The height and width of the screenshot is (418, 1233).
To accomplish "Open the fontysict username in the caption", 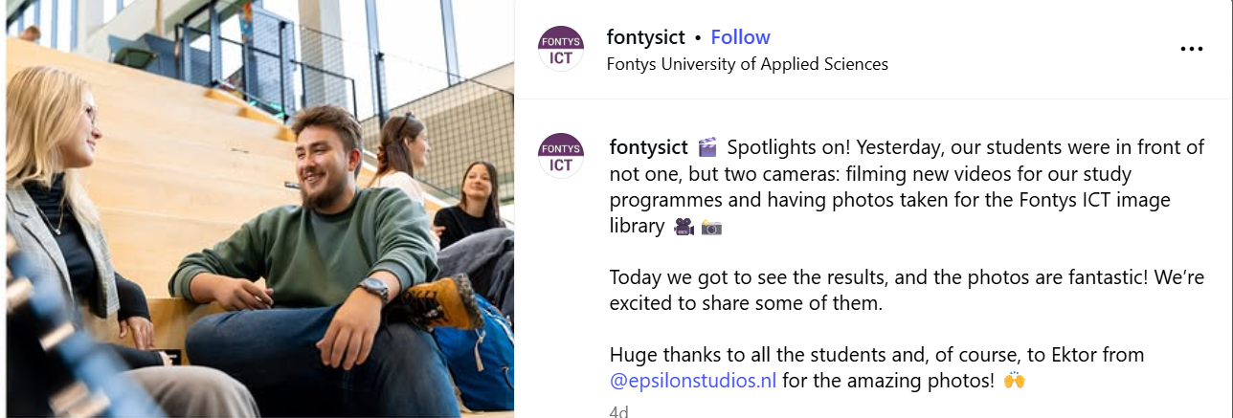I will tap(648, 147).
